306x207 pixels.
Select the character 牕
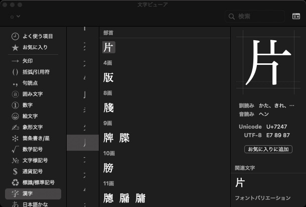108,198
